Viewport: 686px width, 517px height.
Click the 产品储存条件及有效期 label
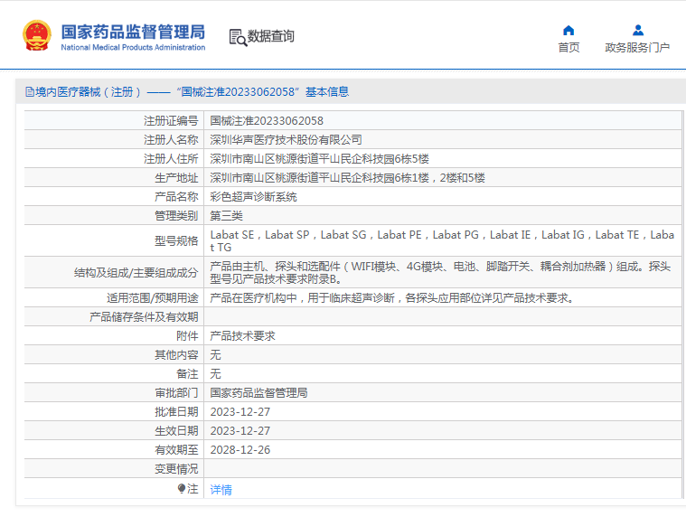pyautogui.click(x=144, y=316)
